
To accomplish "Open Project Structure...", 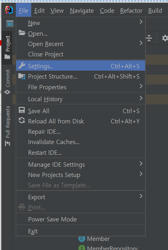I will point(81,77).
